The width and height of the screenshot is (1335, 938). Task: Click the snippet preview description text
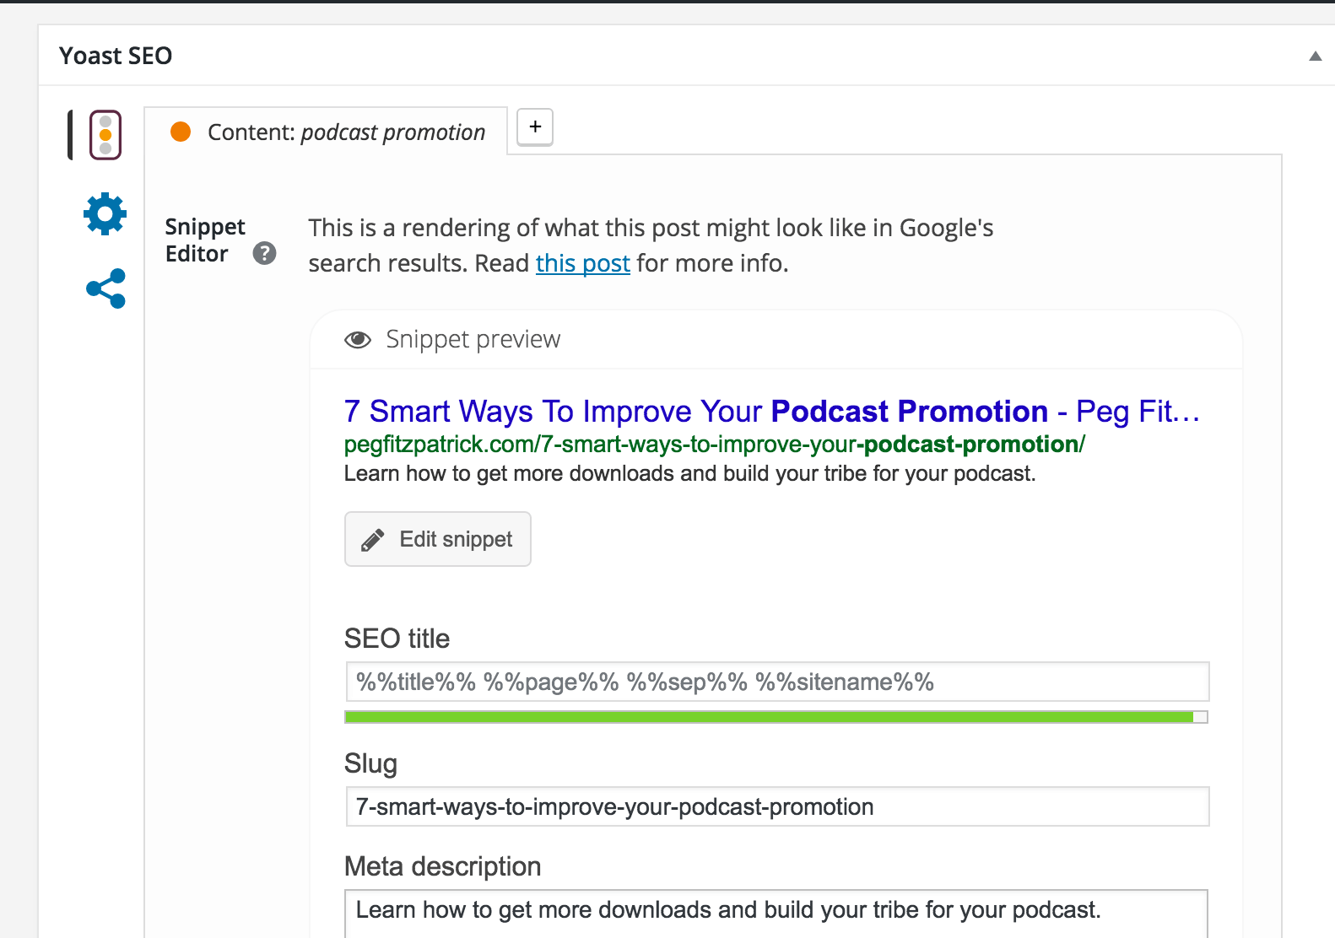pyautogui.click(x=689, y=473)
